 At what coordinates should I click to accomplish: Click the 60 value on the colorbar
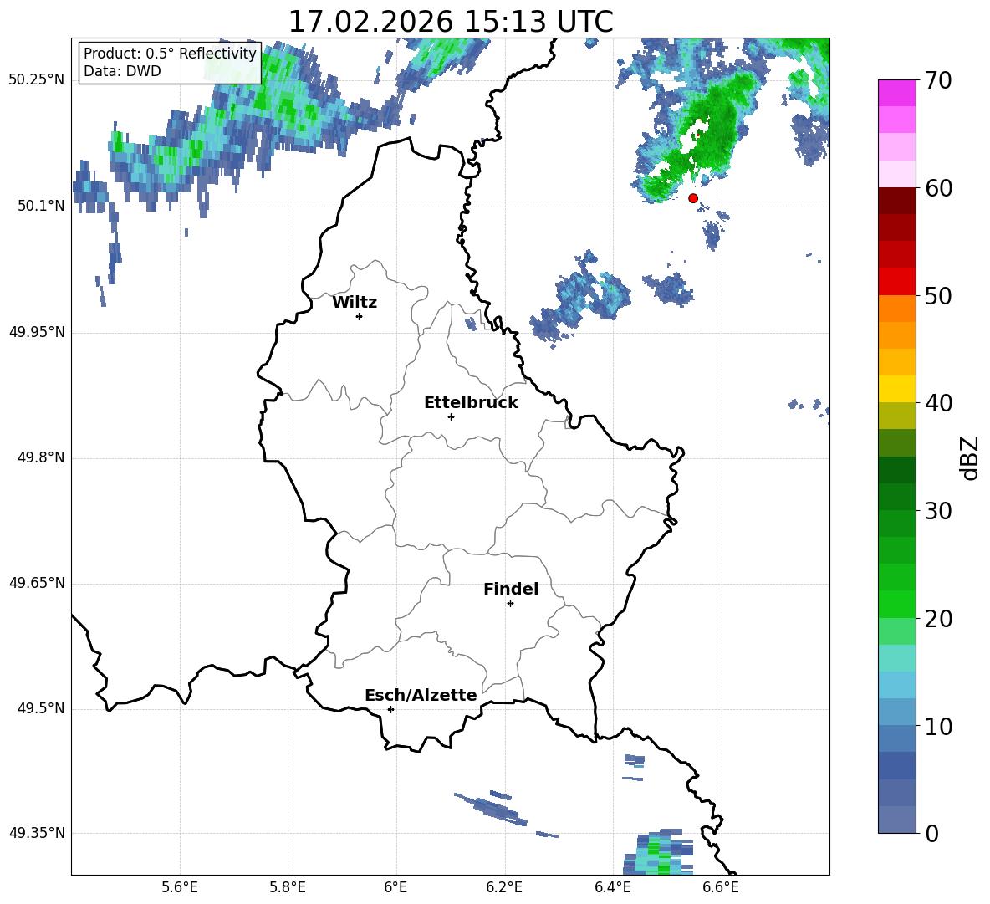pyautogui.click(x=938, y=188)
